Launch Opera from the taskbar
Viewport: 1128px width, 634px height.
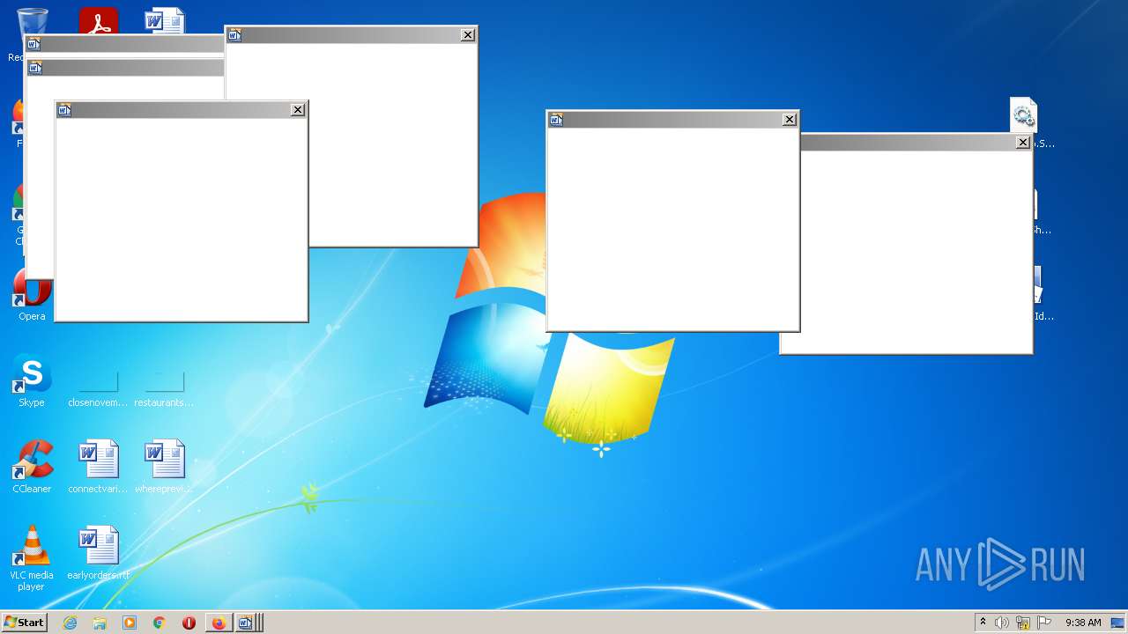[x=189, y=623]
